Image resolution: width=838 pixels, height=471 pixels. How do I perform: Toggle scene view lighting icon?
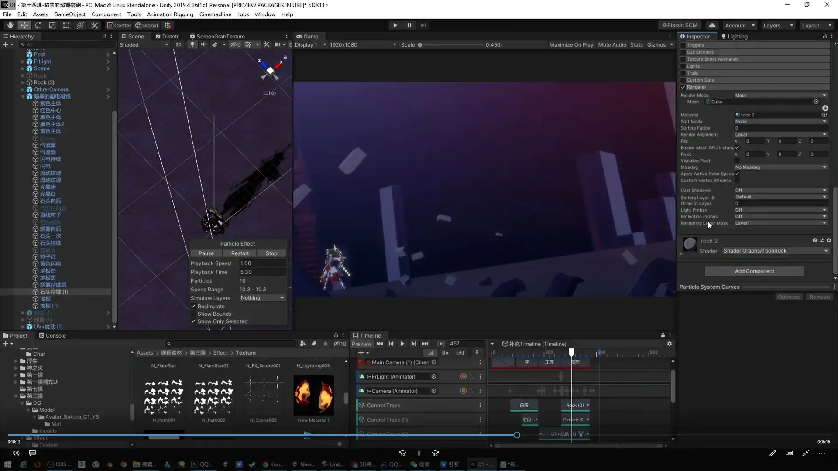point(192,44)
